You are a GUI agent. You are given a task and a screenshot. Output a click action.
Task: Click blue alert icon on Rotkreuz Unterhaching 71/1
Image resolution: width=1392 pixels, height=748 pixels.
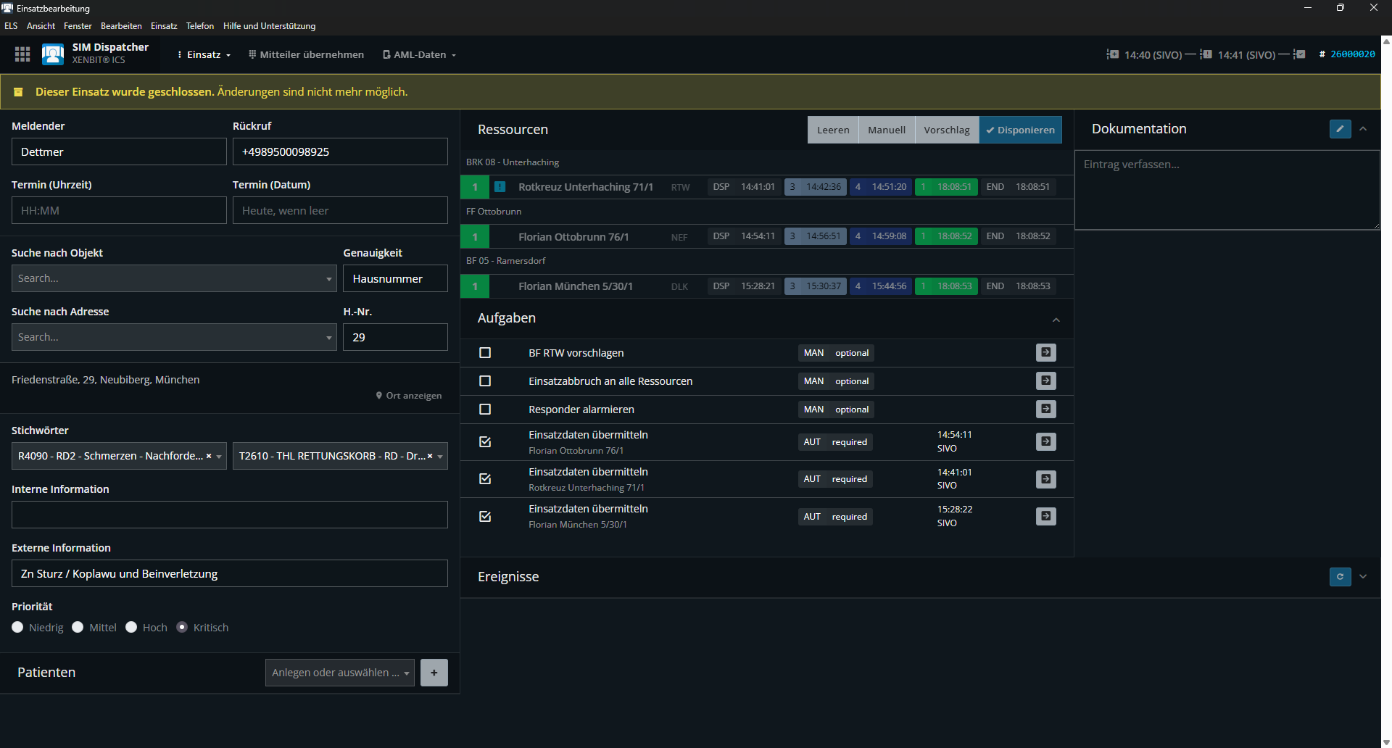pyautogui.click(x=500, y=187)
